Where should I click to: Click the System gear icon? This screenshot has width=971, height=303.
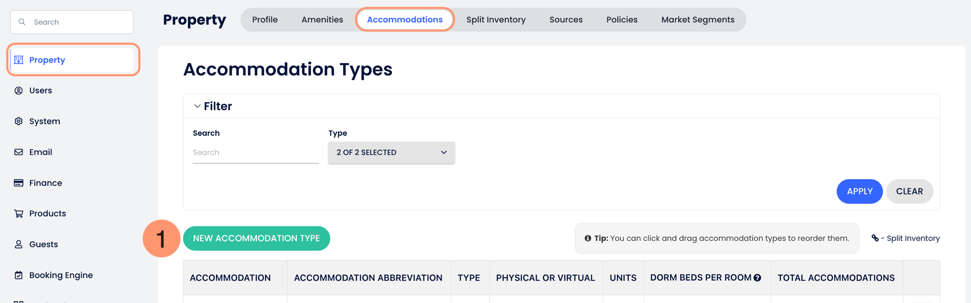(18, 121)
